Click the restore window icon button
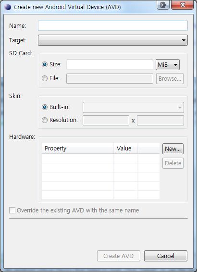The height and width of the screenshot is (272, 197). pyautogui.click(x=163, y=5)
